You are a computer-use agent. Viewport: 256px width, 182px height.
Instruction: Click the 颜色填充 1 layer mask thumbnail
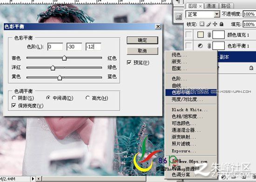coord(218,35)
